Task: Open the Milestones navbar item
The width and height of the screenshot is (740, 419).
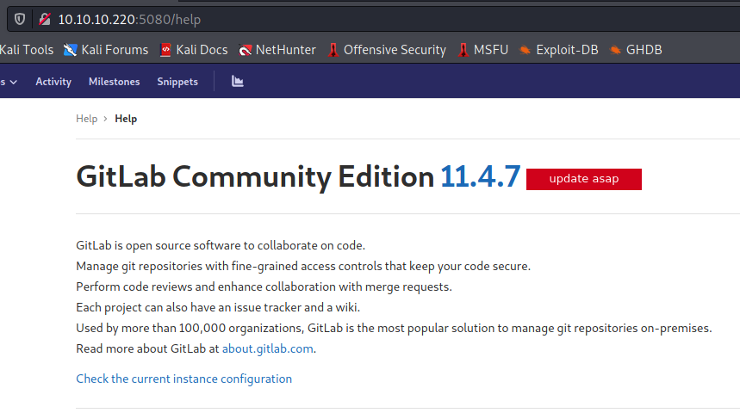Action: point(115,82)
